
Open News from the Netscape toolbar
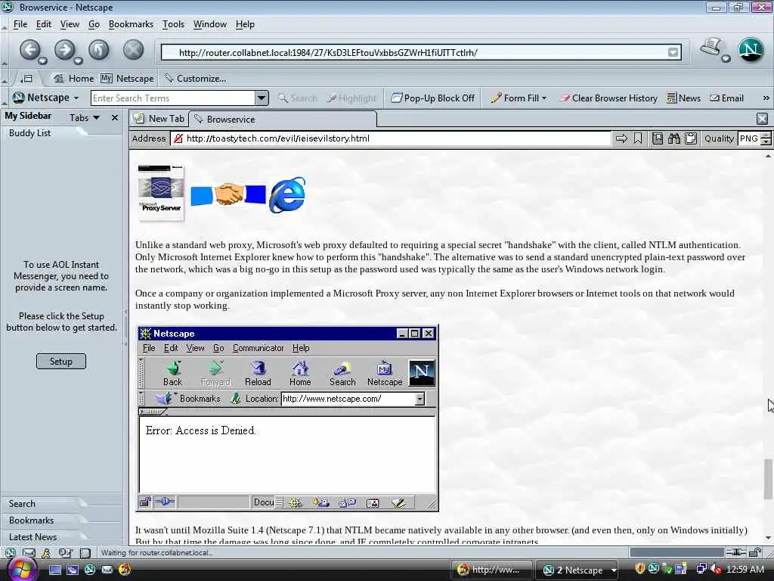pyautogui.click(x=683, y=98)
